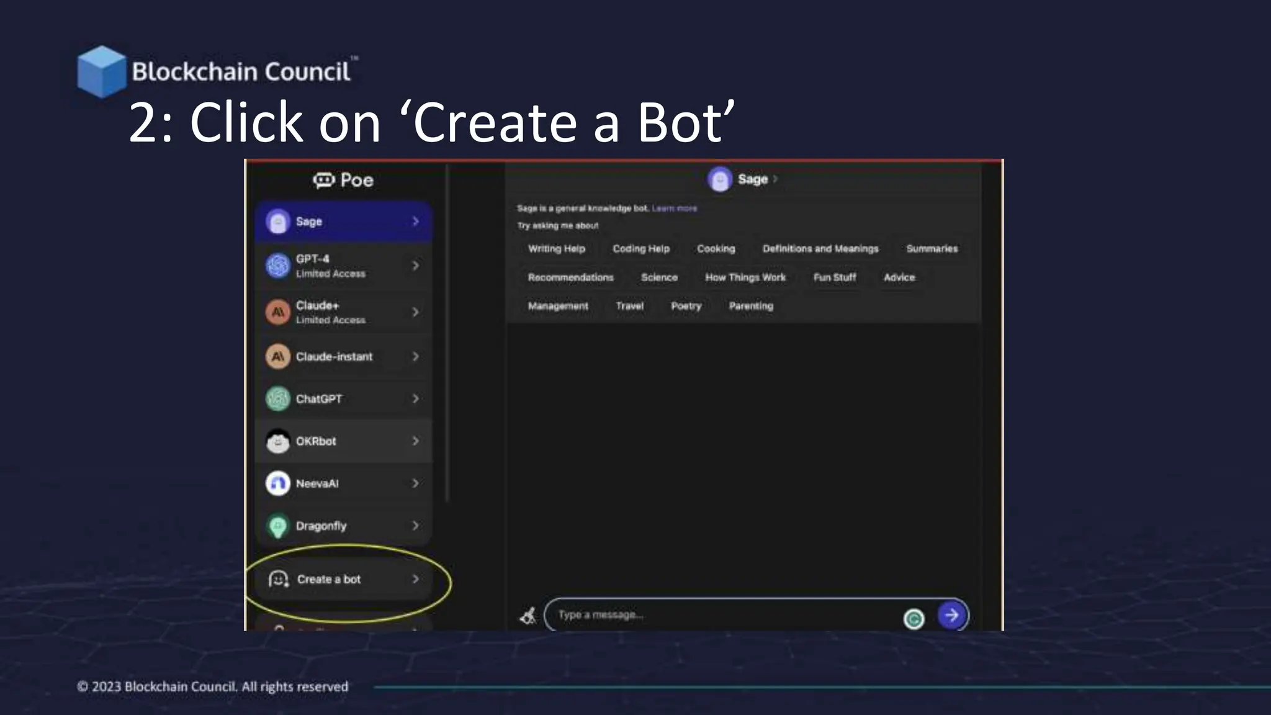Select Claude+ in the bot list
1271x715 pixels.
[343, 312]
